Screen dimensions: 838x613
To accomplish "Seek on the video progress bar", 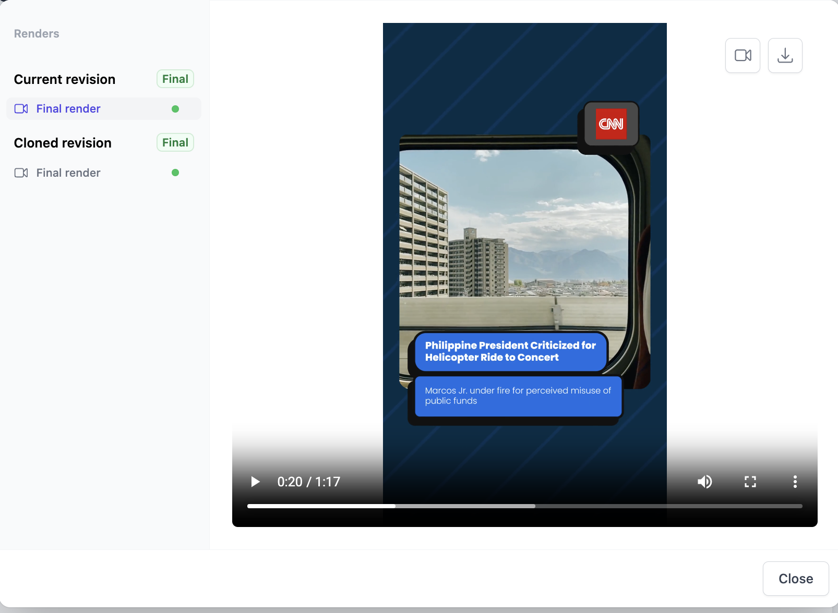I will pyautogui.click(x=524, y=506).
